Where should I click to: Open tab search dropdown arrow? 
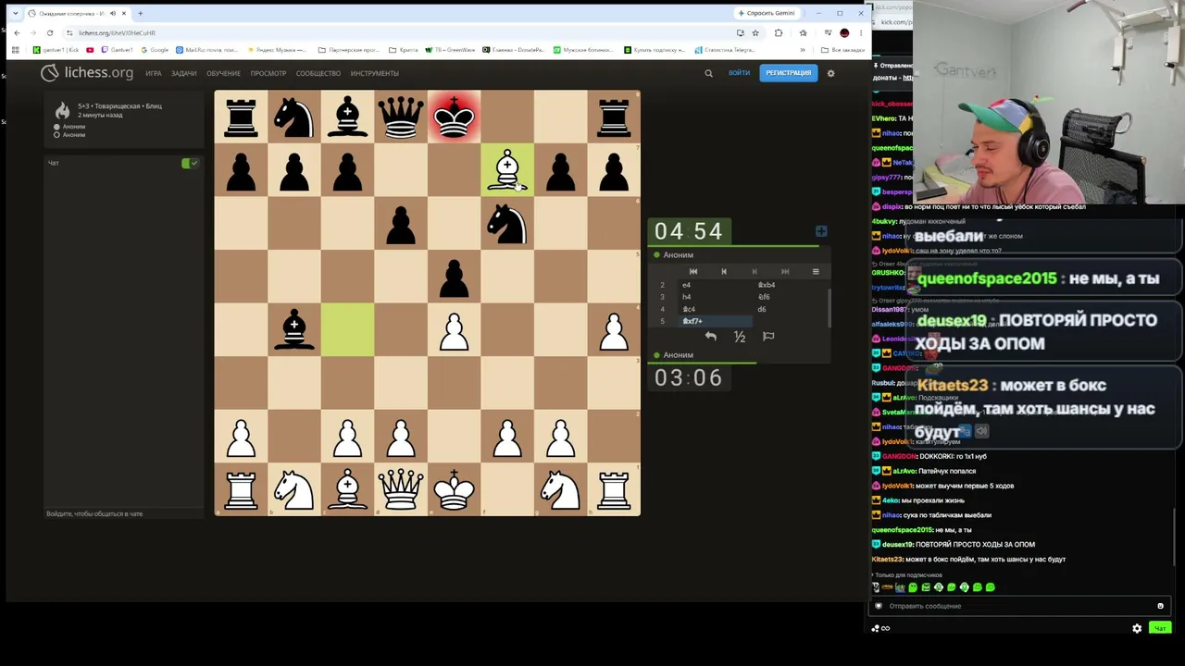(15, 13)
